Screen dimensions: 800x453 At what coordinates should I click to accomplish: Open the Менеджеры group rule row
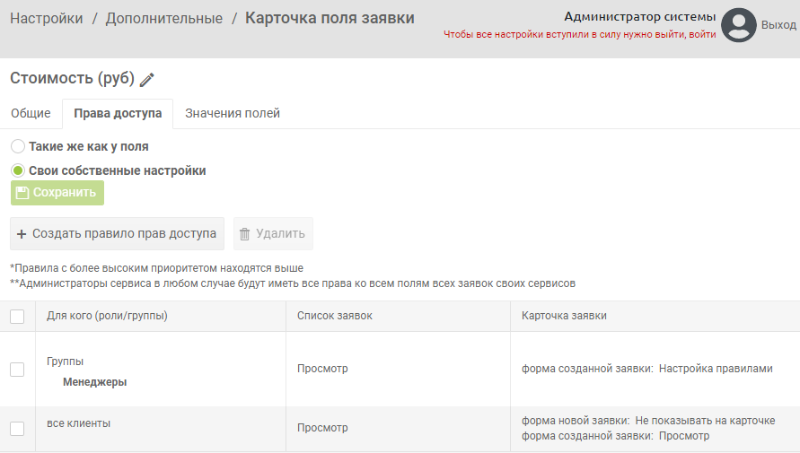tap(94, 382)
